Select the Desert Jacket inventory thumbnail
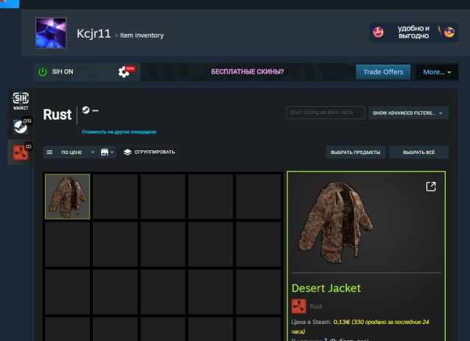Screen dimensions: 470x341 [68, 197]
